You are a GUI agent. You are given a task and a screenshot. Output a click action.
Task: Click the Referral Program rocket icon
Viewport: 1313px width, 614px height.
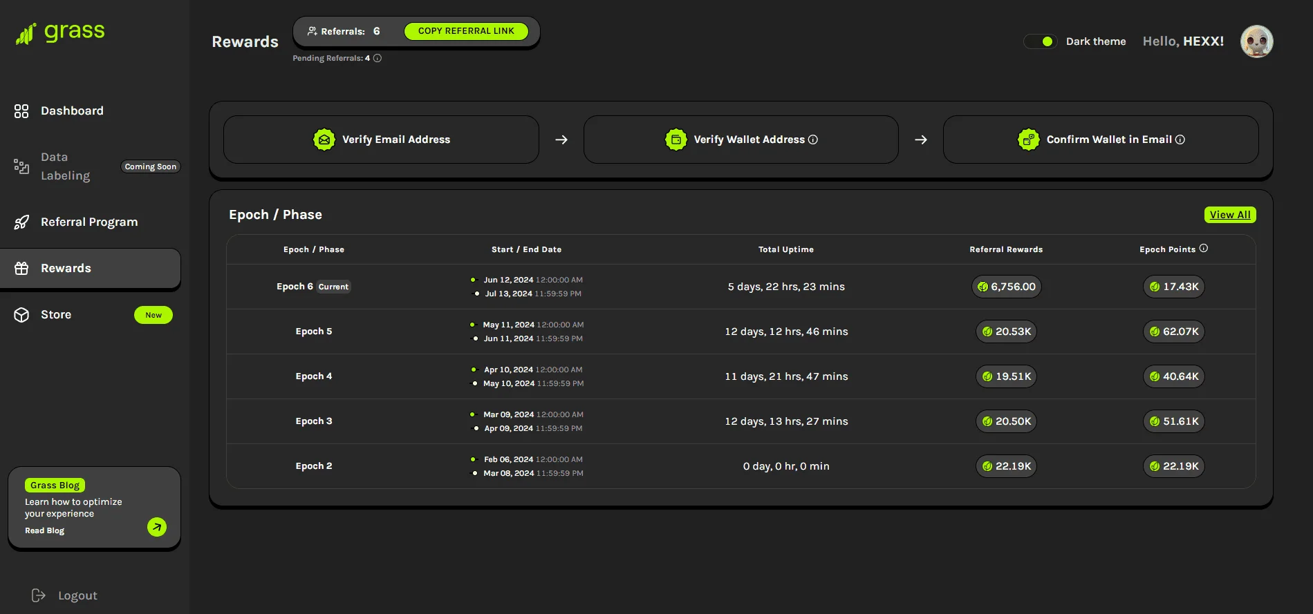[21, 222]
